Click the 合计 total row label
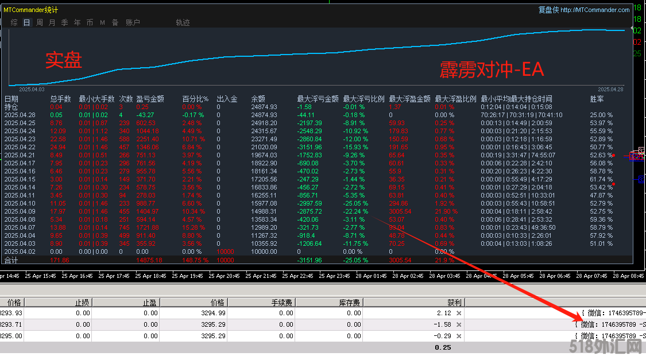Viewport: 646px width, 360px height. tap(11, 260)
